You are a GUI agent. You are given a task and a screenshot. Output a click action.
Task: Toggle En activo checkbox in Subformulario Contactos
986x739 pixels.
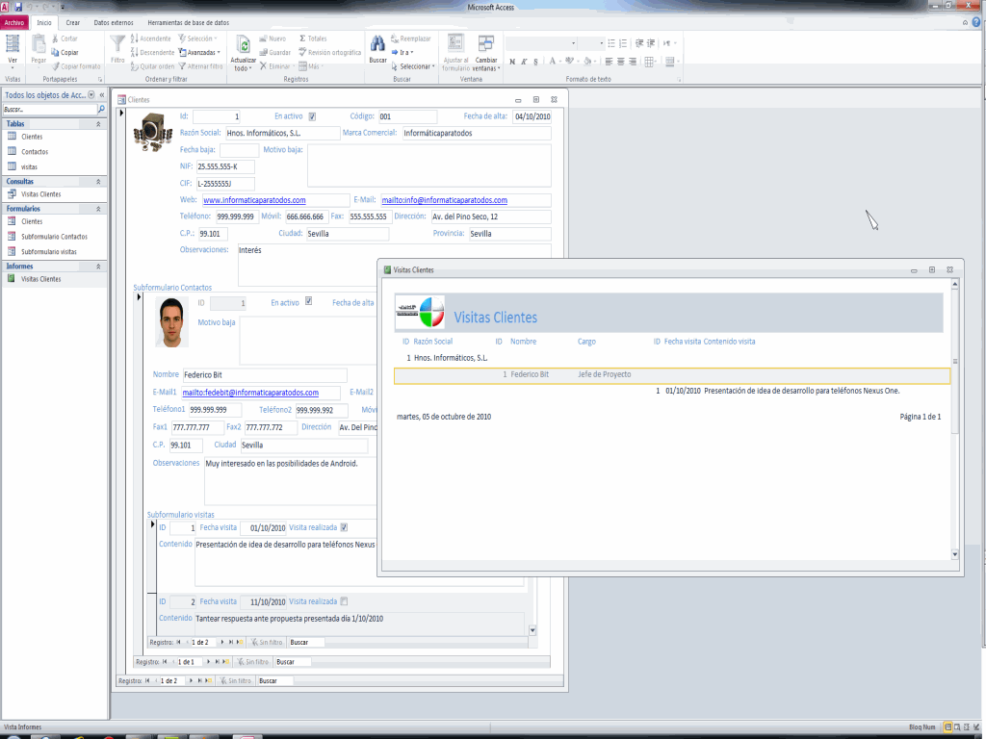click(x=308, y=301)
